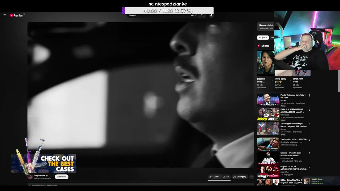340x191 pixels.
Task: Open options for Kizo YouTube Mix
Action: (309, 140)
